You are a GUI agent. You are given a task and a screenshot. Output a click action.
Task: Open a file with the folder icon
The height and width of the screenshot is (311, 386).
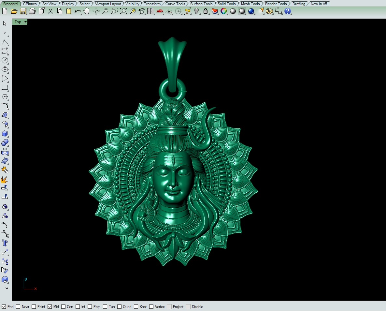point(14,11)
